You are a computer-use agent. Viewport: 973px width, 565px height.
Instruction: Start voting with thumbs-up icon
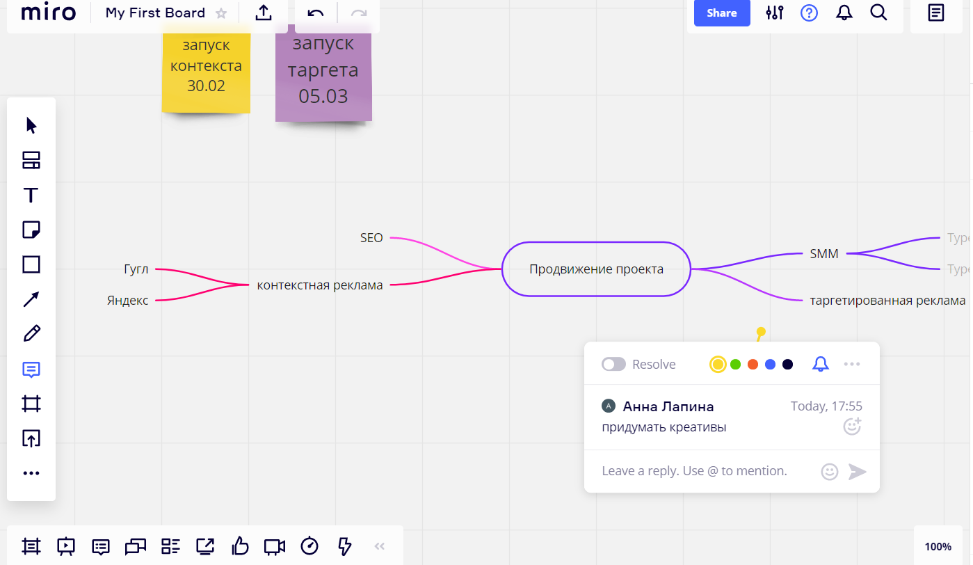pos(240,546)
